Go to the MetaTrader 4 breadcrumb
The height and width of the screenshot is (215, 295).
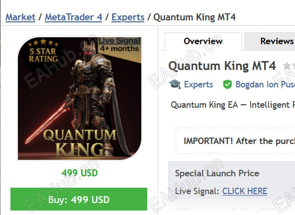[73, 17]
